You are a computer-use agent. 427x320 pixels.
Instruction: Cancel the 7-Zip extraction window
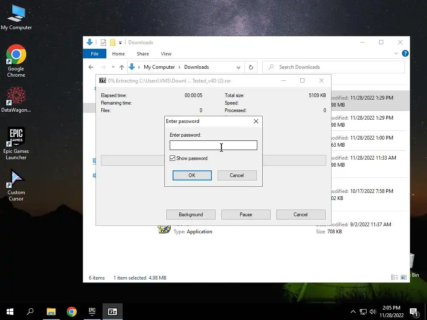(301, 215)
